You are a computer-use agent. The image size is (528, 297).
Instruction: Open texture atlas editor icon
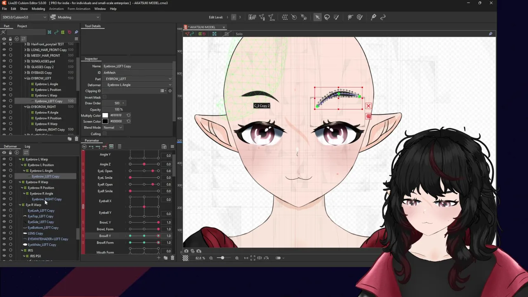252,17
